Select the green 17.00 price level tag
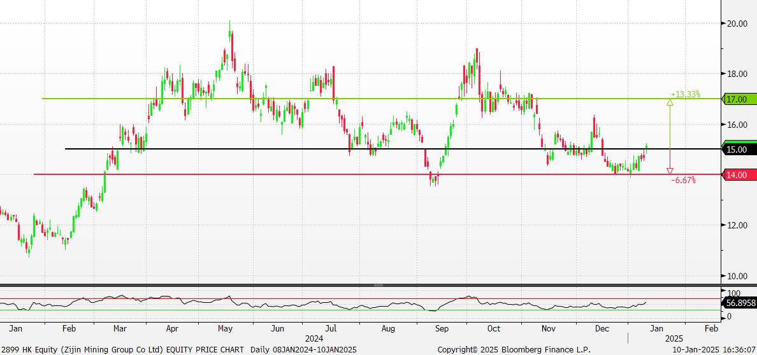 740,99
